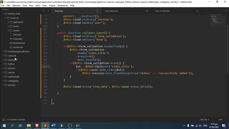Screen dimensions: 229x129
Task: Open README.md in sidebar
Action: [x=19, y=43]
